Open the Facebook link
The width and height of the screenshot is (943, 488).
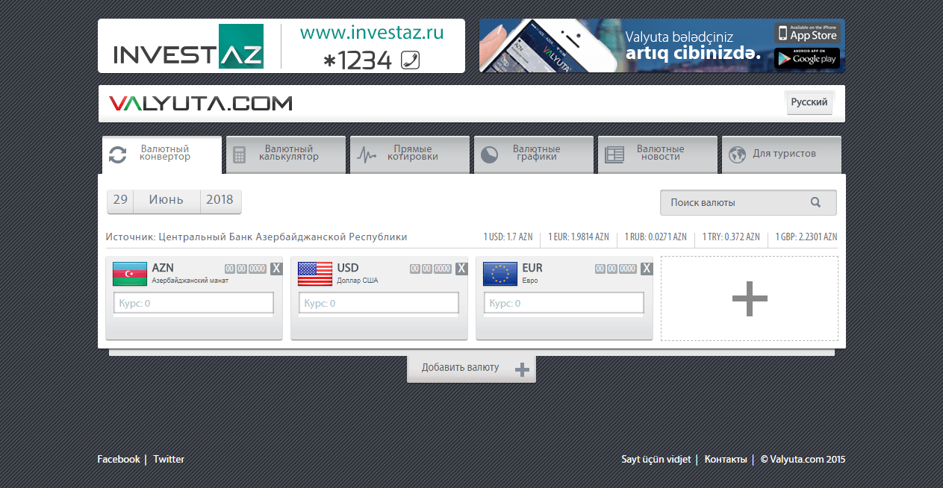point(119,460)
